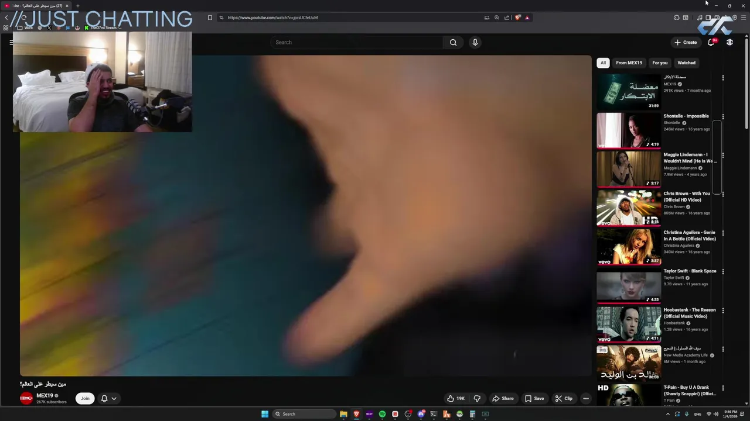Open Discord from the taskbar
Viewport: 750px width, 421px height.
pos(421,414)
